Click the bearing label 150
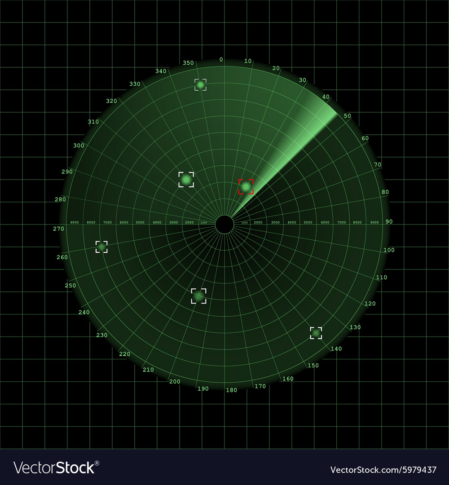Screen dimensions: 449x485 (313, 365)
